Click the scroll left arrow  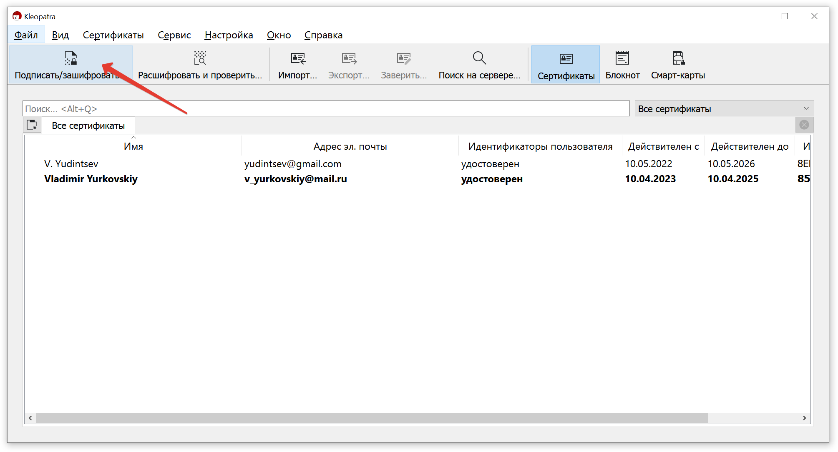coord(30,418)
